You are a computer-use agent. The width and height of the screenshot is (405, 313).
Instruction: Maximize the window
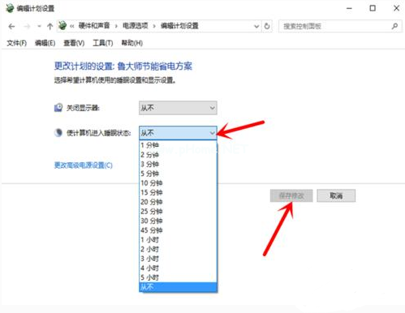[x=373, y=8]
